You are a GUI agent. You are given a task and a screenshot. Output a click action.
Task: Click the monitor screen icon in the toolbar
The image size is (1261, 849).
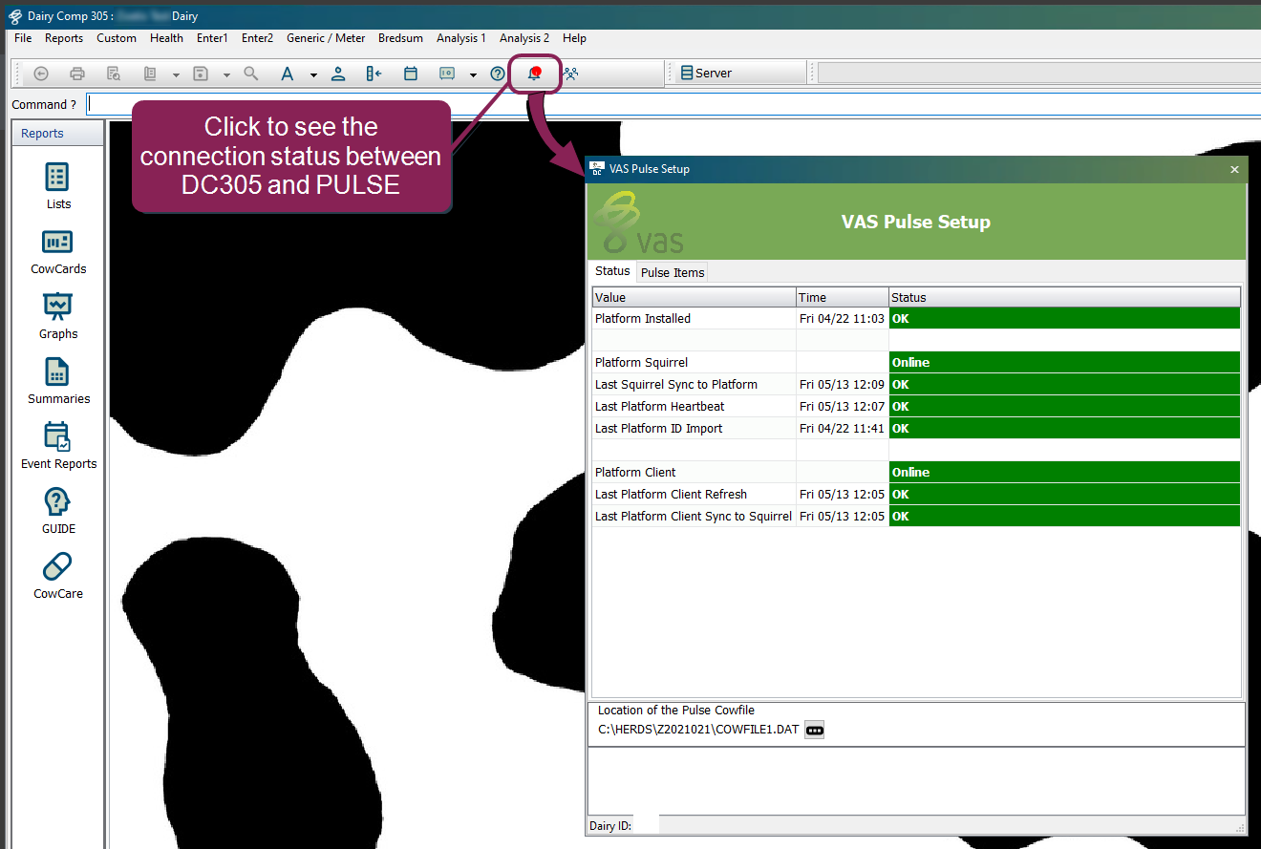click(447, 74)
